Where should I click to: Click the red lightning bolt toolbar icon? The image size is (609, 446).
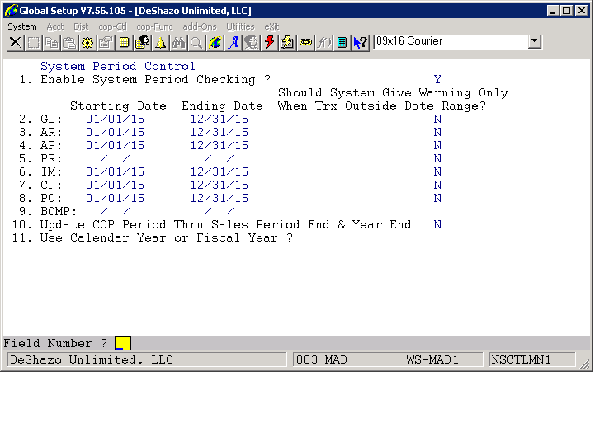[x=269, y=42]
